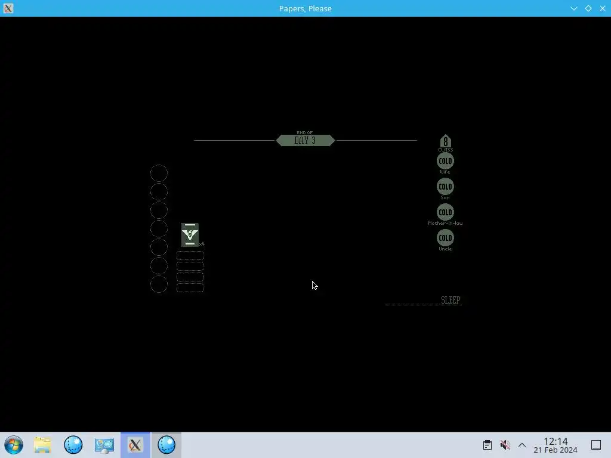611x458 pixels.
Task: Click the Wife COLD status icon
Action: pyautogui.click(x=445, y=161)
